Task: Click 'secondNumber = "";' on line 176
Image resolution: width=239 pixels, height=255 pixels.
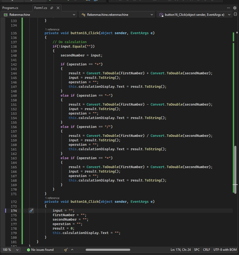Action: tap(70, 220)
